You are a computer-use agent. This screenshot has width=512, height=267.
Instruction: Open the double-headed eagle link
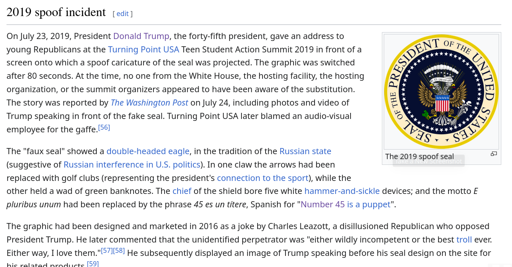pyautogui.click(x=148, y=151)
